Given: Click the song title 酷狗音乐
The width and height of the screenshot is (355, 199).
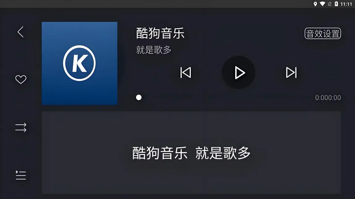Looking at the screenshot, I should (160, 33).
